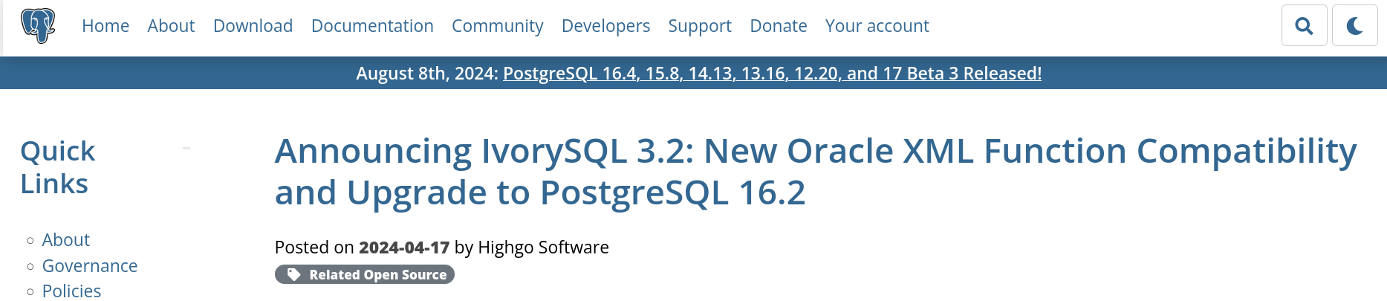This screenshot has width=1387, height=301.
Task: Click the Donate nav item
Action: [x=778, y=26]
